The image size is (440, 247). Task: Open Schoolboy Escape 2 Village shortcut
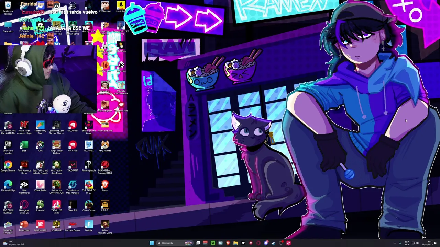[x=105, y=88]
